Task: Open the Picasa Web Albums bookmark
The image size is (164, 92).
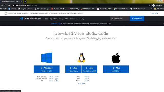Action: pyautogui.click(x=121, y=9)
